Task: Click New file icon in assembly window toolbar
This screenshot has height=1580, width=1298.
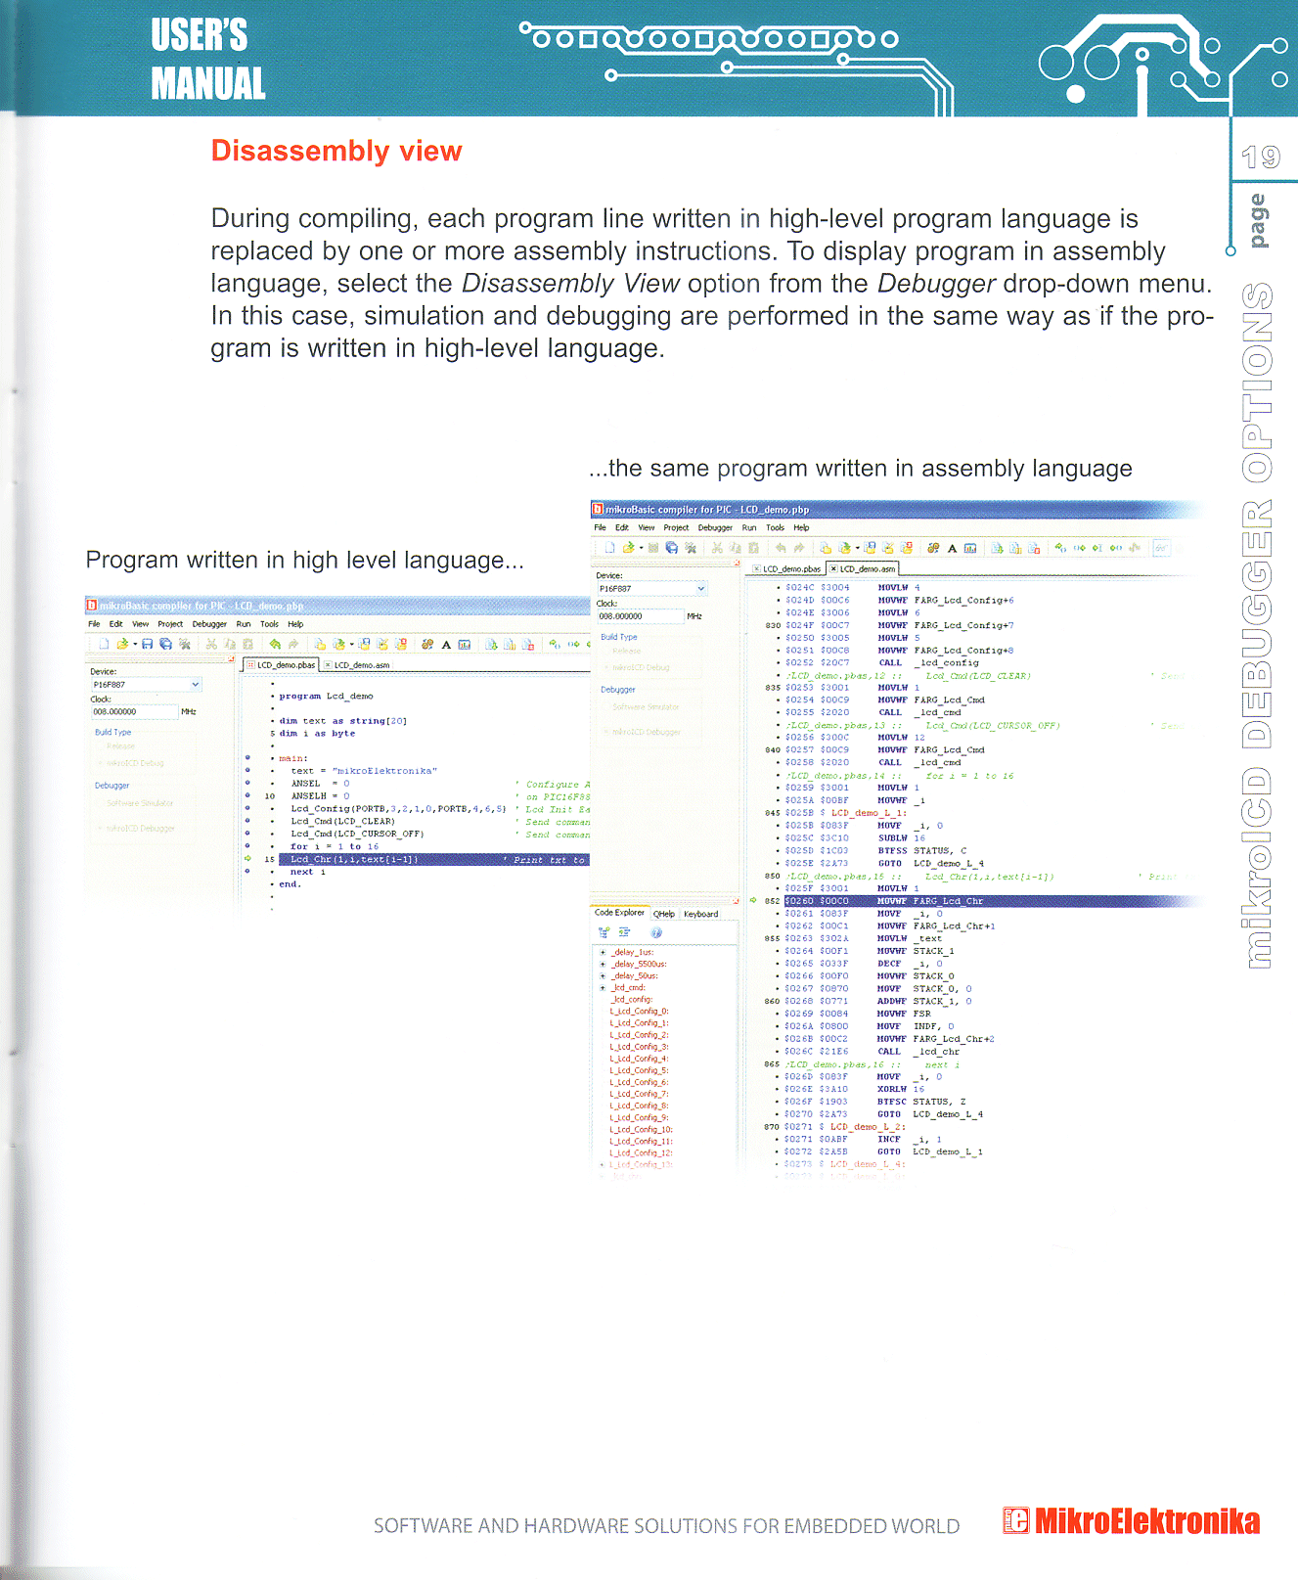Action: pyautogui.click(x=609, y=548)
